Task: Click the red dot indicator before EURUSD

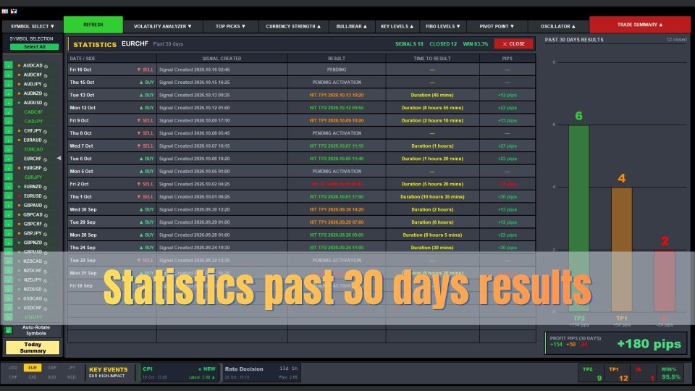Action: (19, 195)
